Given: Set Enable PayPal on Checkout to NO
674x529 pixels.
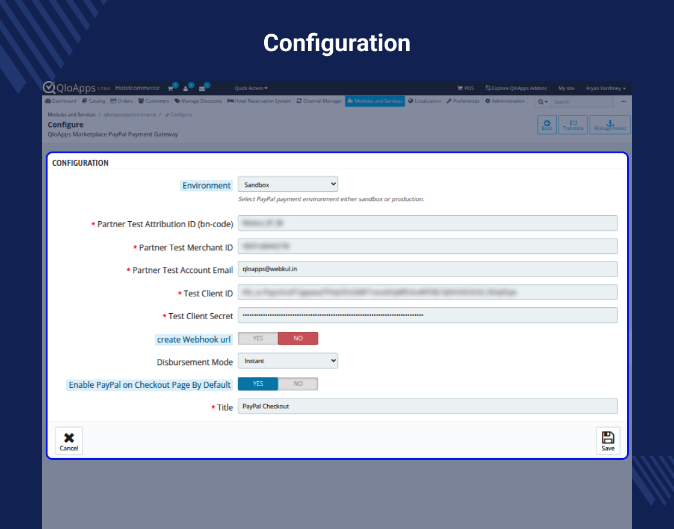Looking at the screenshot, I should click(298, 384).
